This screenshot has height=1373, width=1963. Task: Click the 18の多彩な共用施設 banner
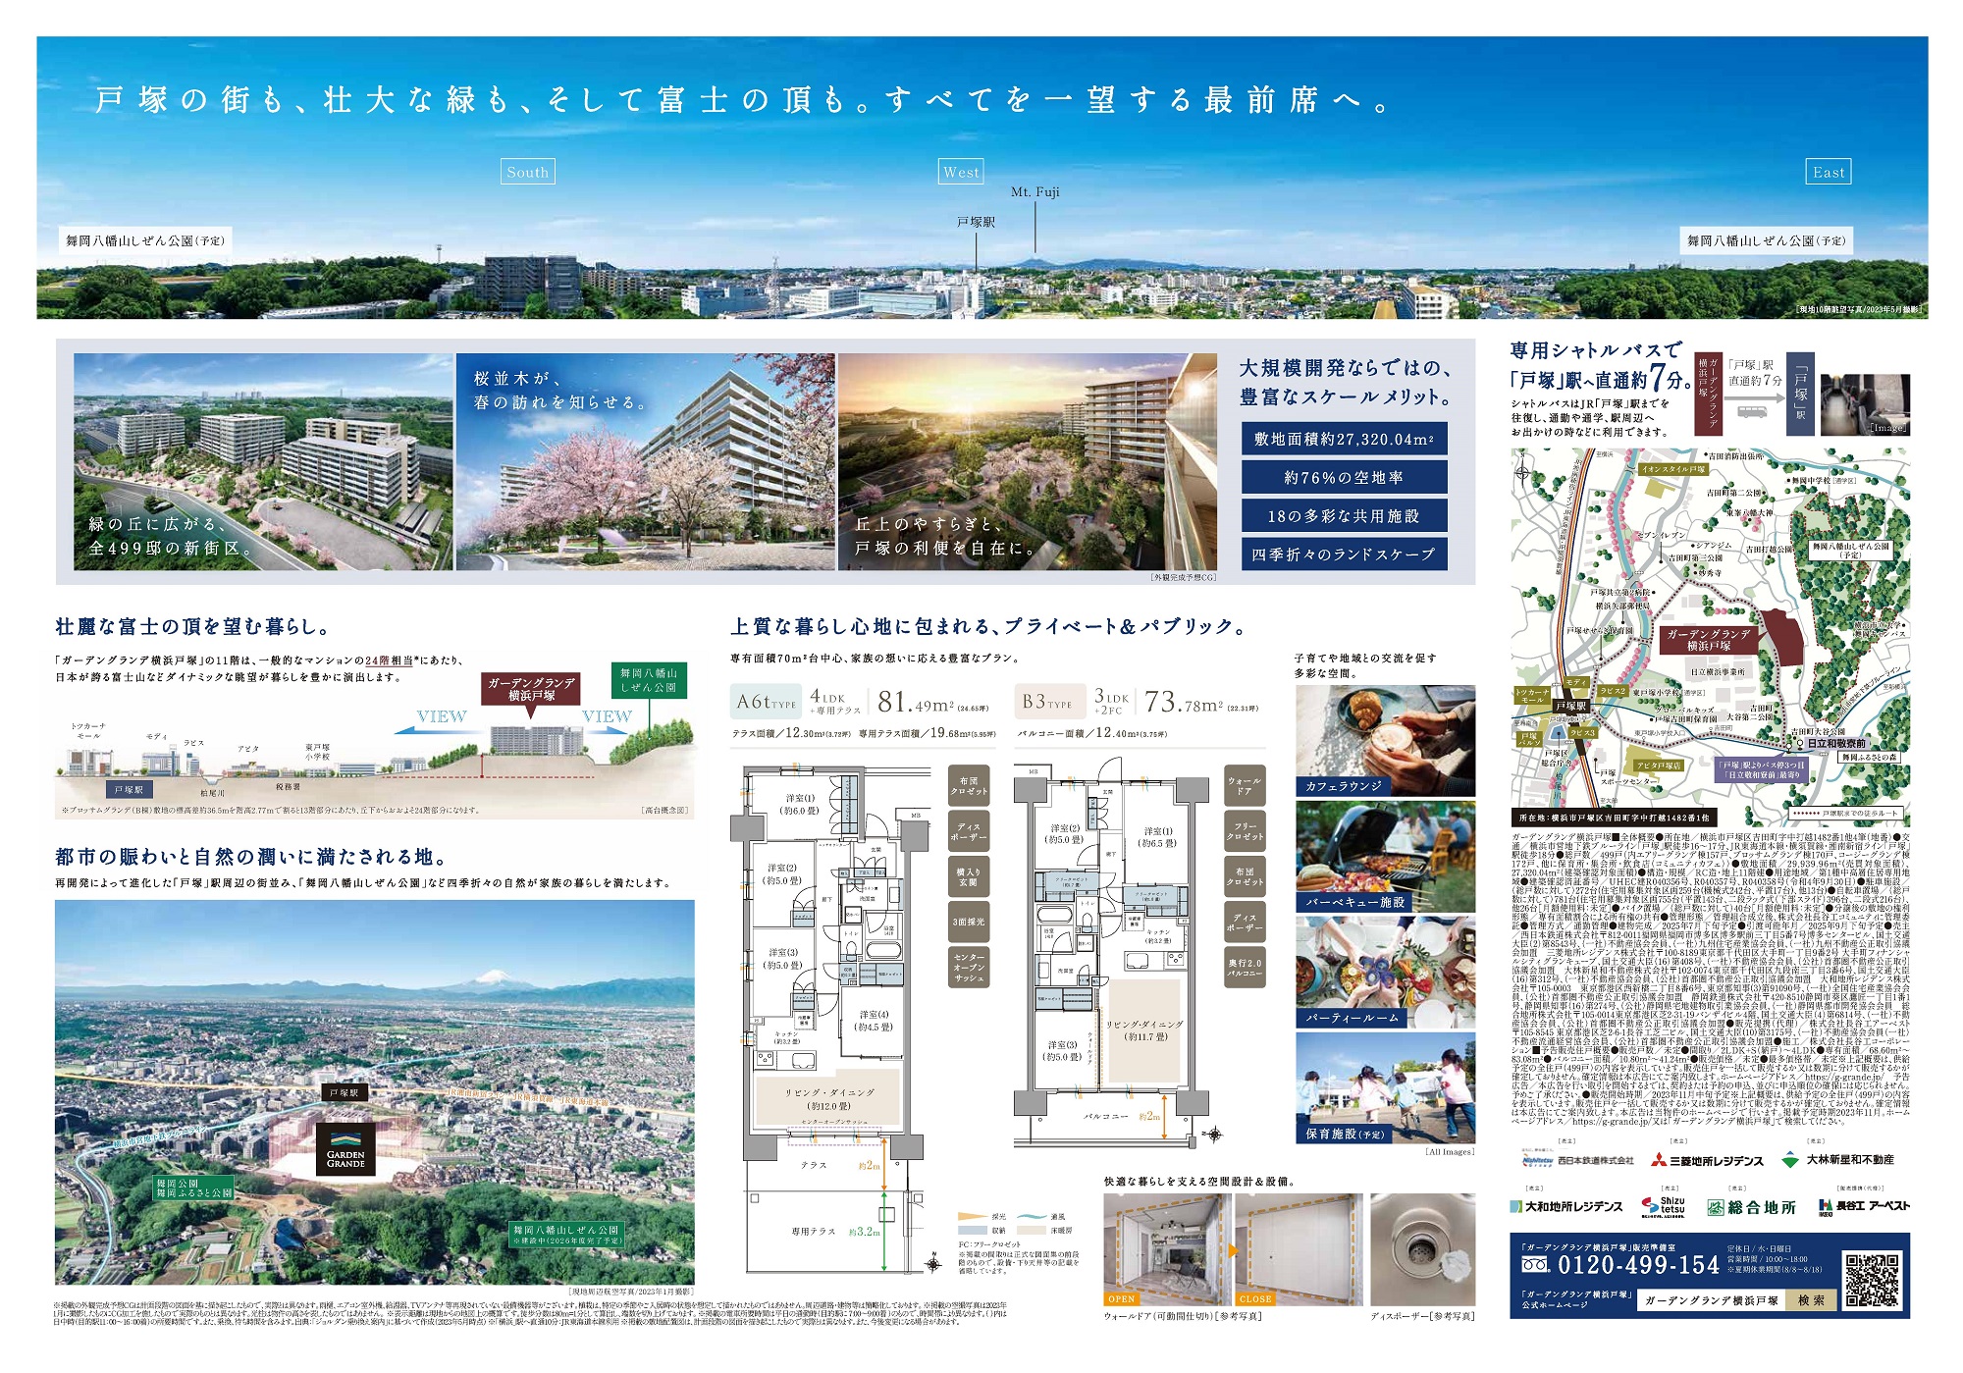1344,515
